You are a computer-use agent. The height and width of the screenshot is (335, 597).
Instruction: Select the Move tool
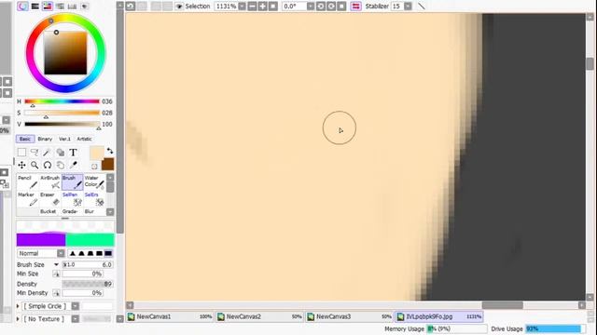[21, 165]
